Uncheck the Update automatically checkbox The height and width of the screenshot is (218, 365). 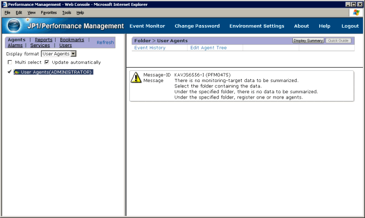point(47,62)
